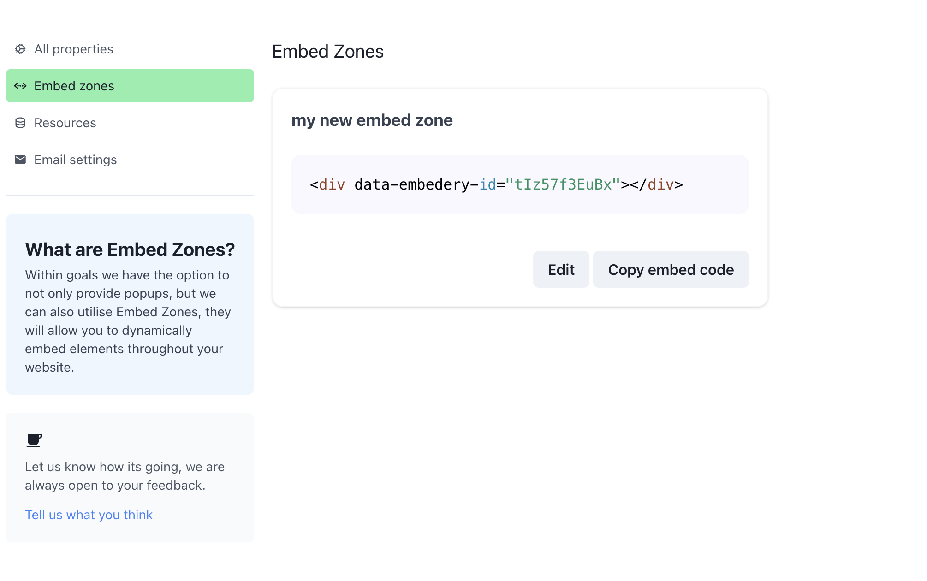927x581 pixels.
Task: Follow Tell us what you think link
Action: coord(89,515)
